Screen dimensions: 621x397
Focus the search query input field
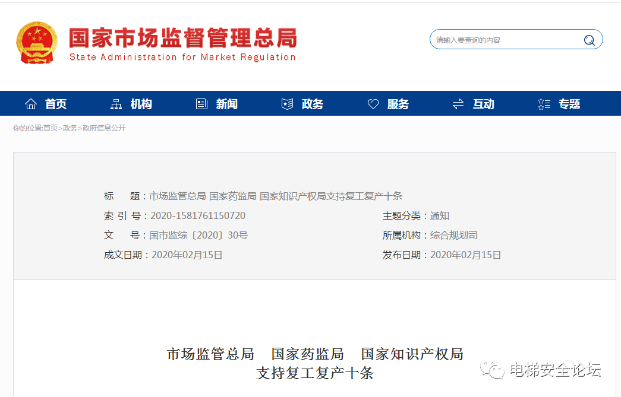505,40
